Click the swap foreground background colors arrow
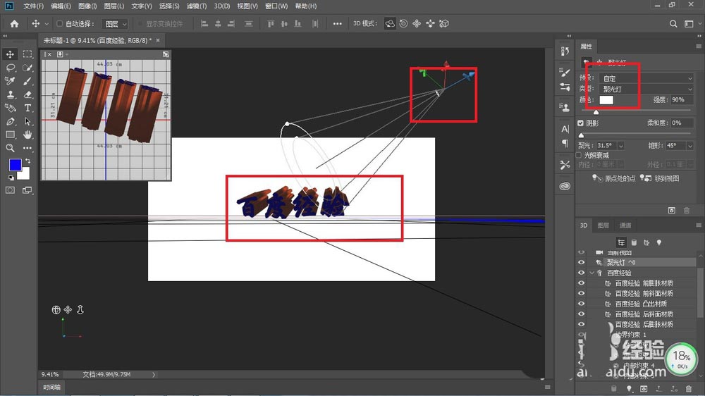Screen dimensions: 705x396 point(28,161)
